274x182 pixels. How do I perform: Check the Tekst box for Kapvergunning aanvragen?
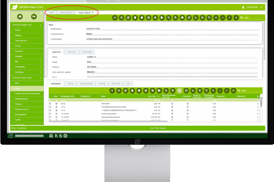(x=56, y=117)
